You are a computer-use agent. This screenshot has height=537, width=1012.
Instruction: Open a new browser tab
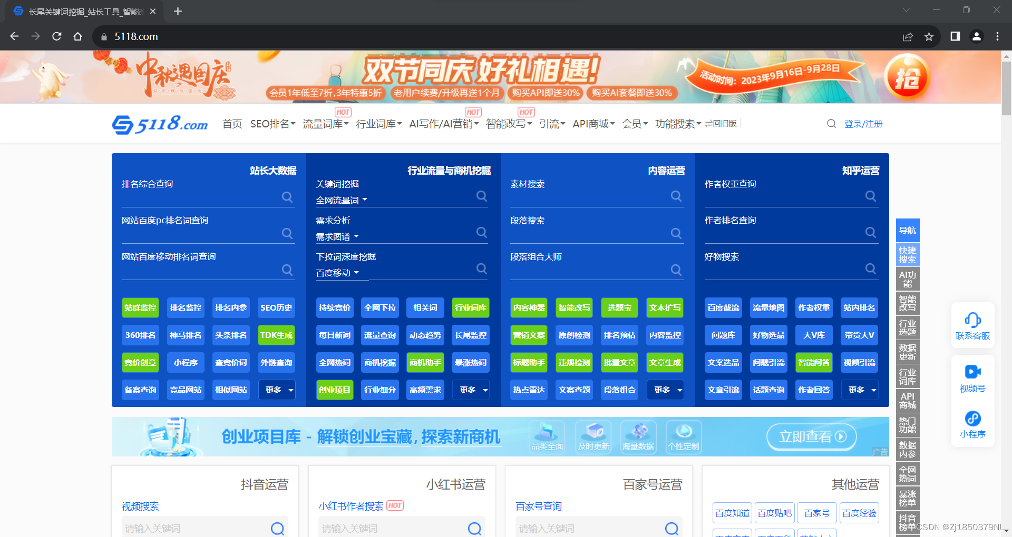click(178, 11)
